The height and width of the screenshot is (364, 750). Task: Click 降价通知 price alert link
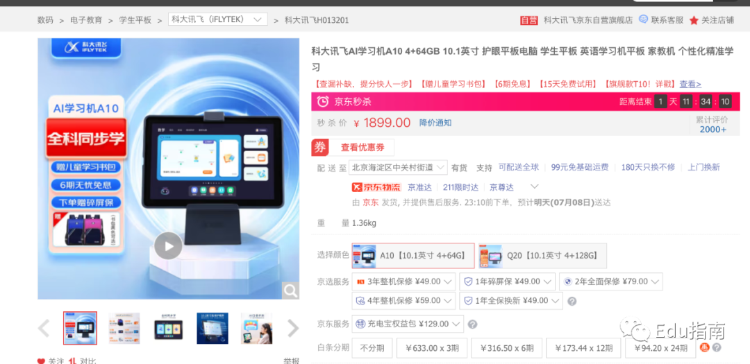(435, 123)
